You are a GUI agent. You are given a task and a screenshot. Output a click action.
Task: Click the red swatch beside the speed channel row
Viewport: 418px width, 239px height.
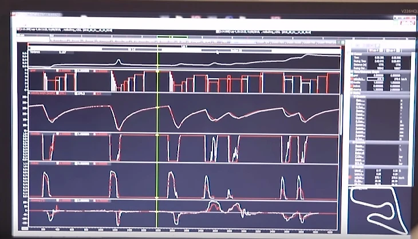(352, 79)
